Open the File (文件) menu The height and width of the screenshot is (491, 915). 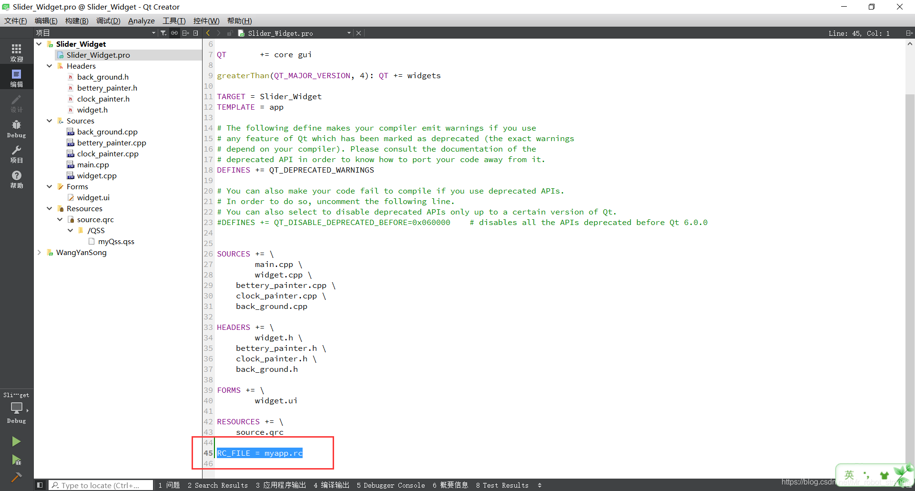click(16, 20)
